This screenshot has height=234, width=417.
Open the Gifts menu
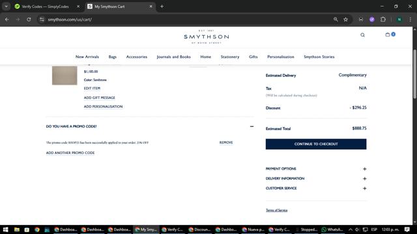pos(253,57)
